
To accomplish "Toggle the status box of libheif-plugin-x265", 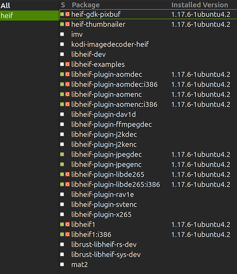I will [62, 214].
